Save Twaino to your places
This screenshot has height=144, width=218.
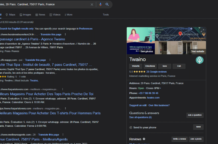165,66
